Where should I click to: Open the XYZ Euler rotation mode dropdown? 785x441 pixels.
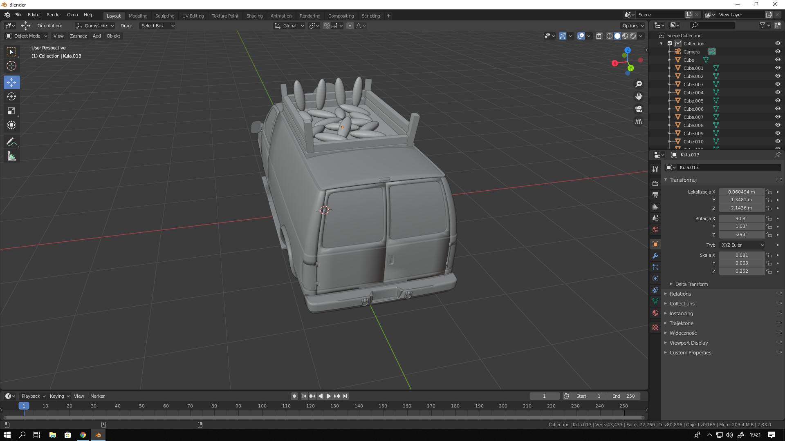(x=742, y=245)
